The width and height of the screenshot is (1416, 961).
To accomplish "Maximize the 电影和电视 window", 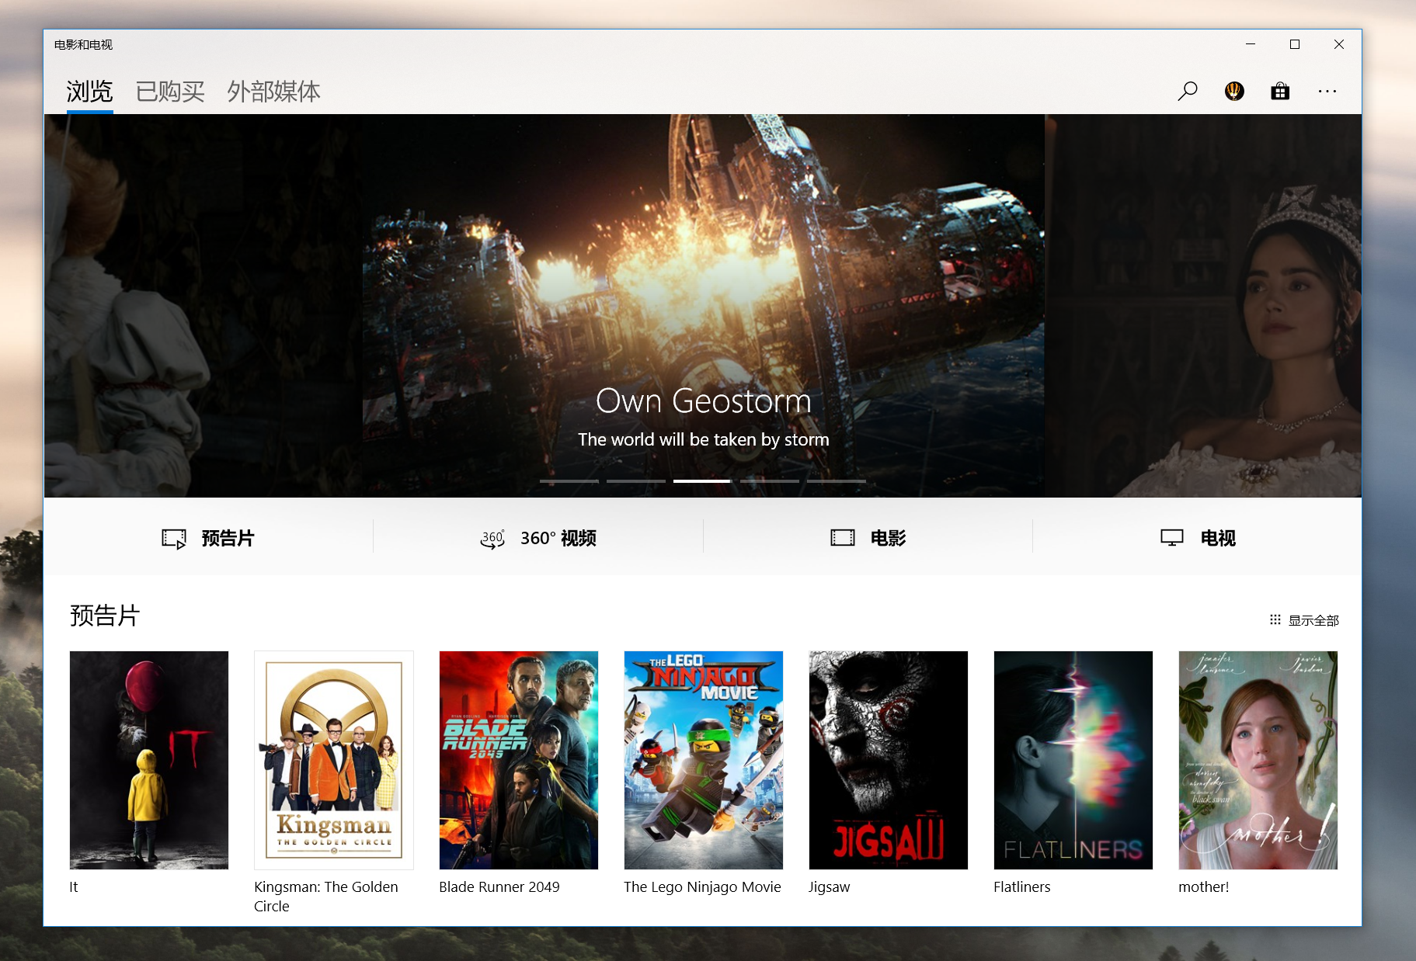I will pyautogui.click(x=1295, y=44).
